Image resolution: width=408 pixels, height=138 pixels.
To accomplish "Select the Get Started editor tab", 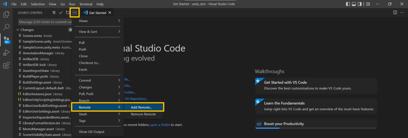I will pyautogui.click(x=97, y=13).
